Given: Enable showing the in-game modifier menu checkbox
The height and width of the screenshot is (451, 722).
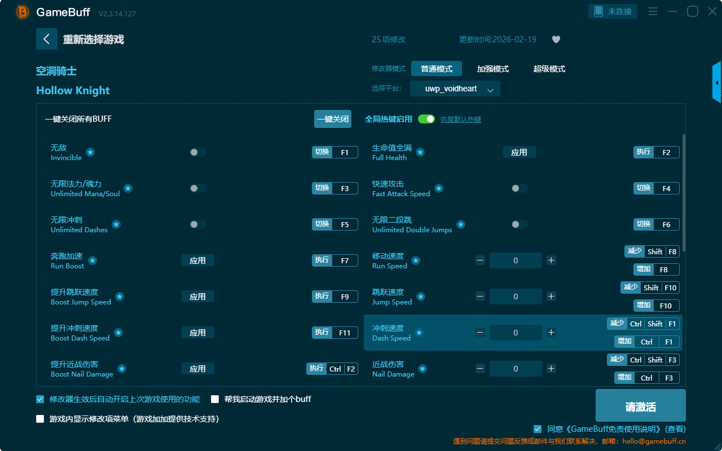Looking at the screenshot, I should coord(40,419).
